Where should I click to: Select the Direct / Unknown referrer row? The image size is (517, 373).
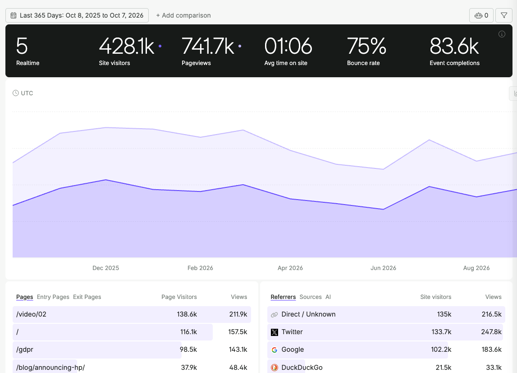(x=386, y=314)
